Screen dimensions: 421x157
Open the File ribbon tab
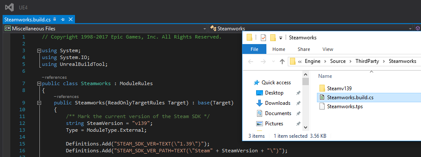254,49
